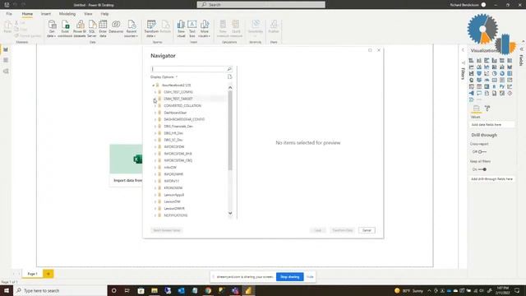Expand the LawsonDW database node
The image size is (526, 296).
155,201
